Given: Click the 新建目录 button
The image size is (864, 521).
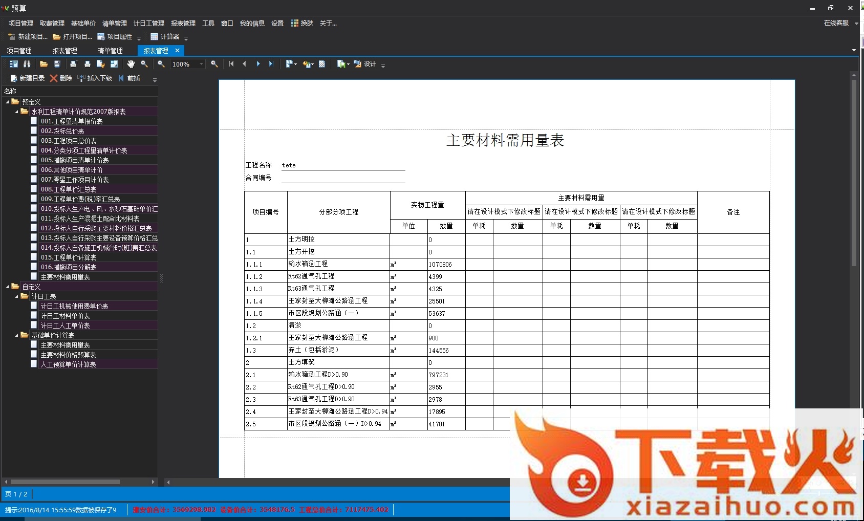Looking at the screenshot, I should 28,78.
